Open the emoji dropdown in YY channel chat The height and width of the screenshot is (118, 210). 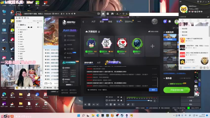(46, 83)
